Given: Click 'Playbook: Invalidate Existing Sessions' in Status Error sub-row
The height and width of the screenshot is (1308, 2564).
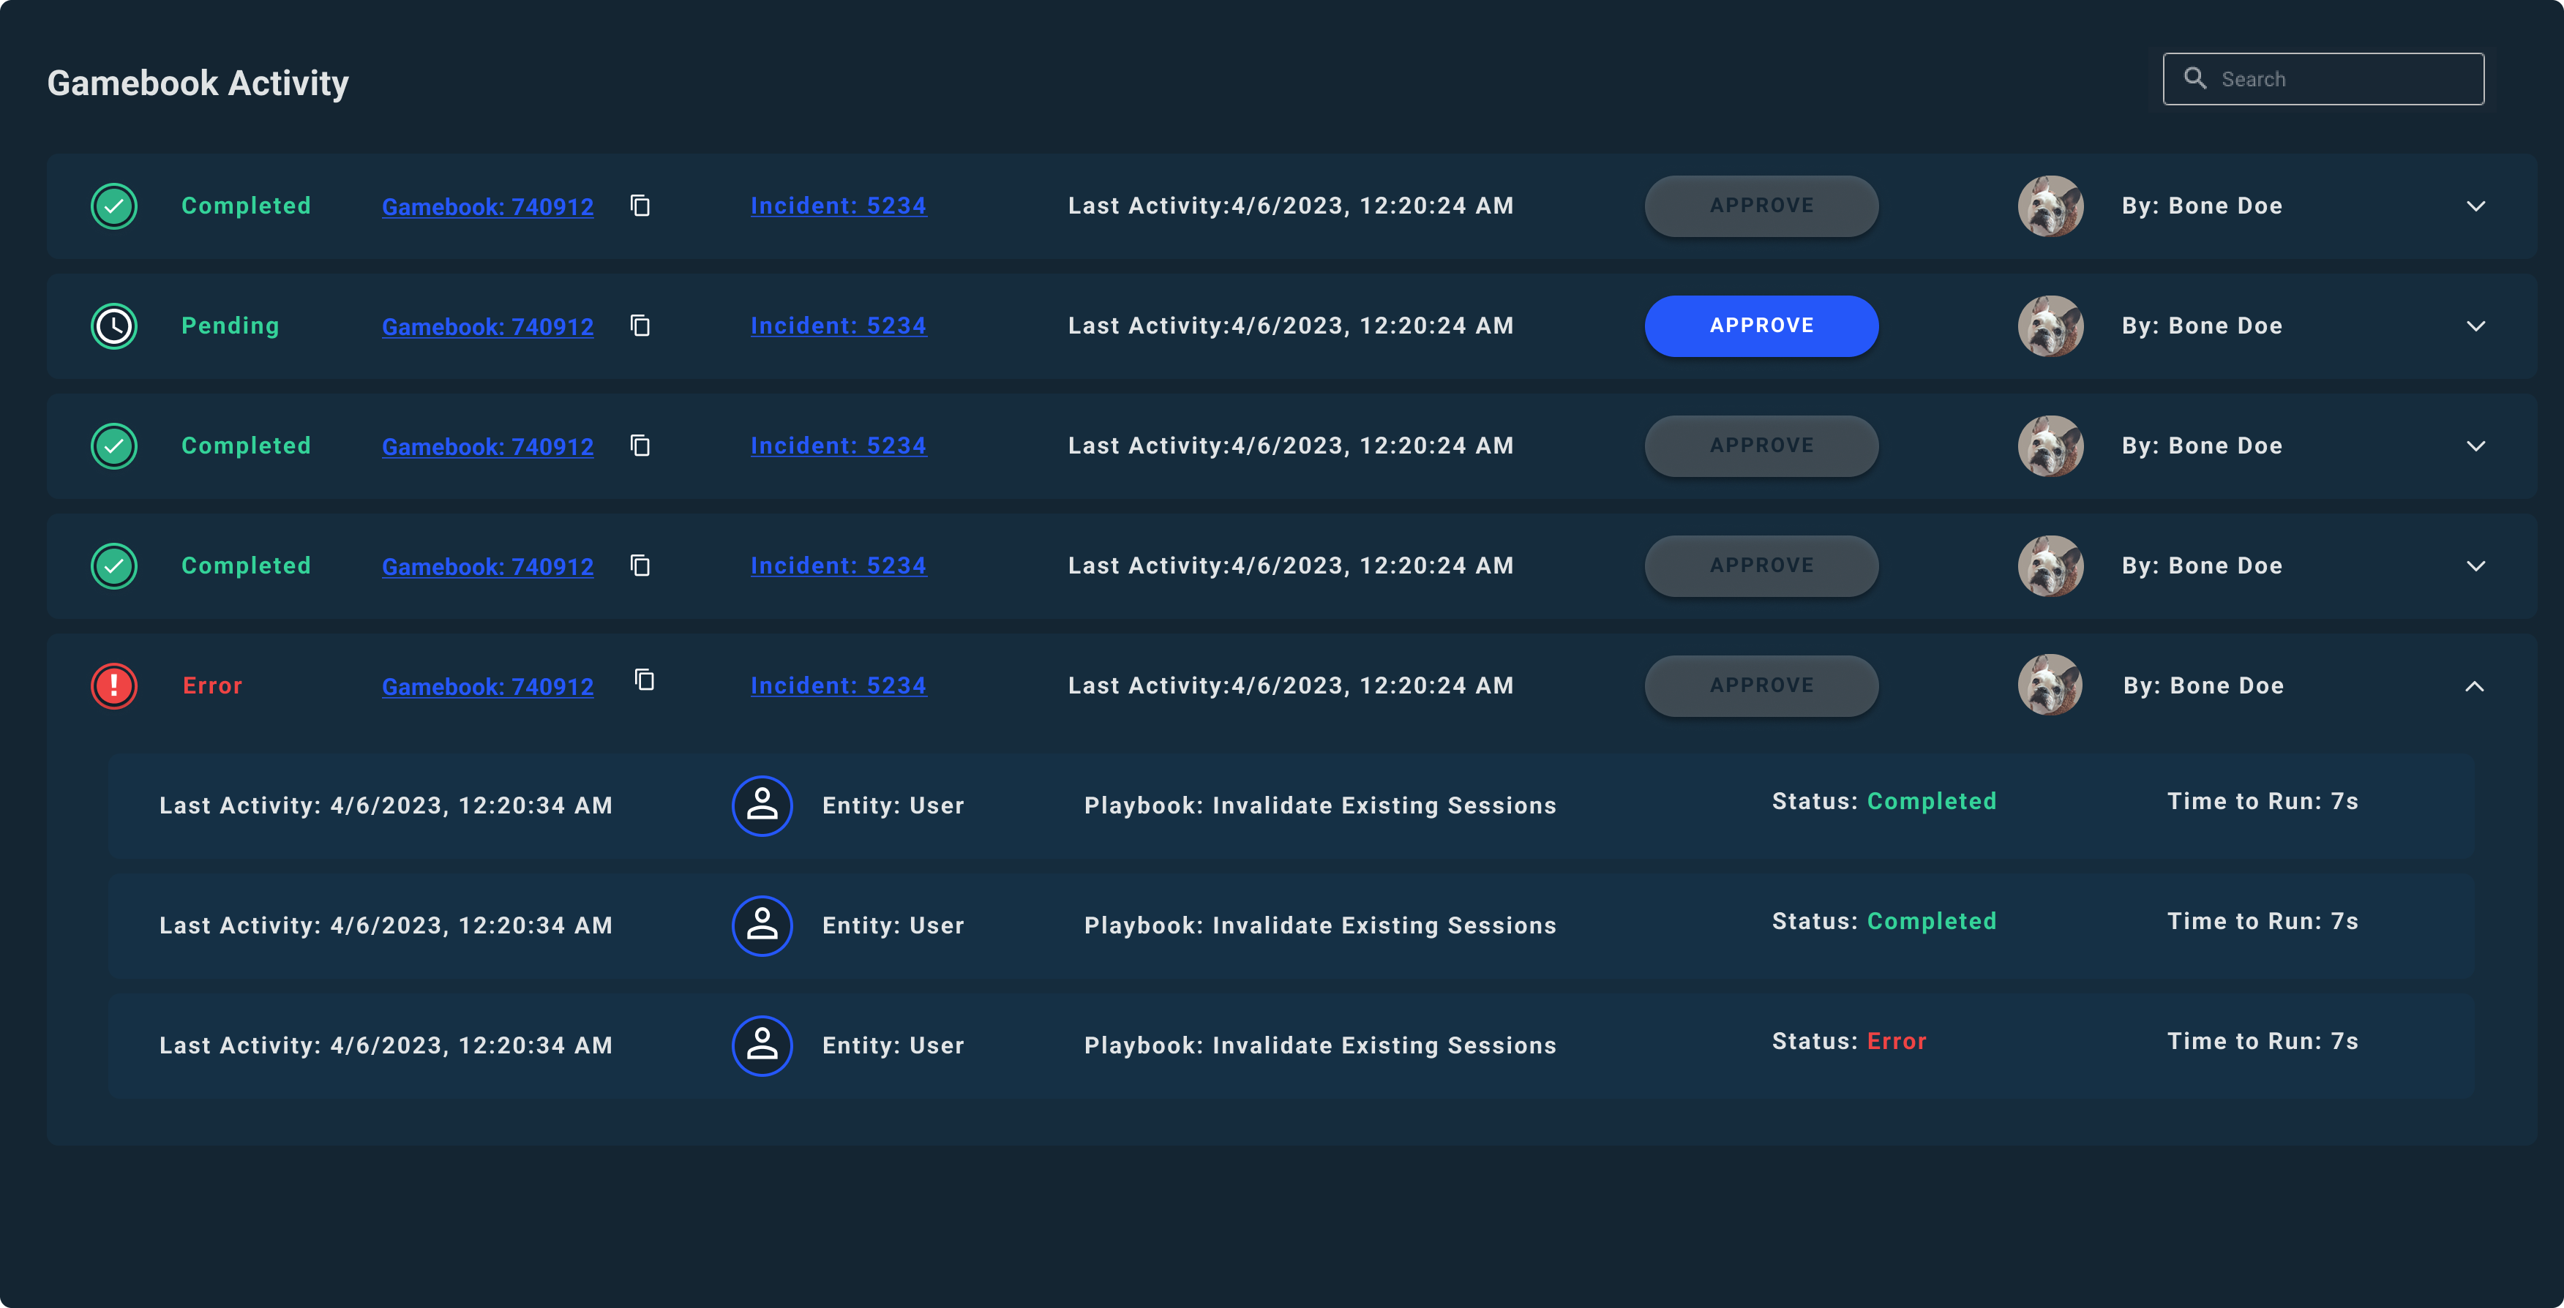Looking at the screenshot, I should click(x=1320, y=1045).
